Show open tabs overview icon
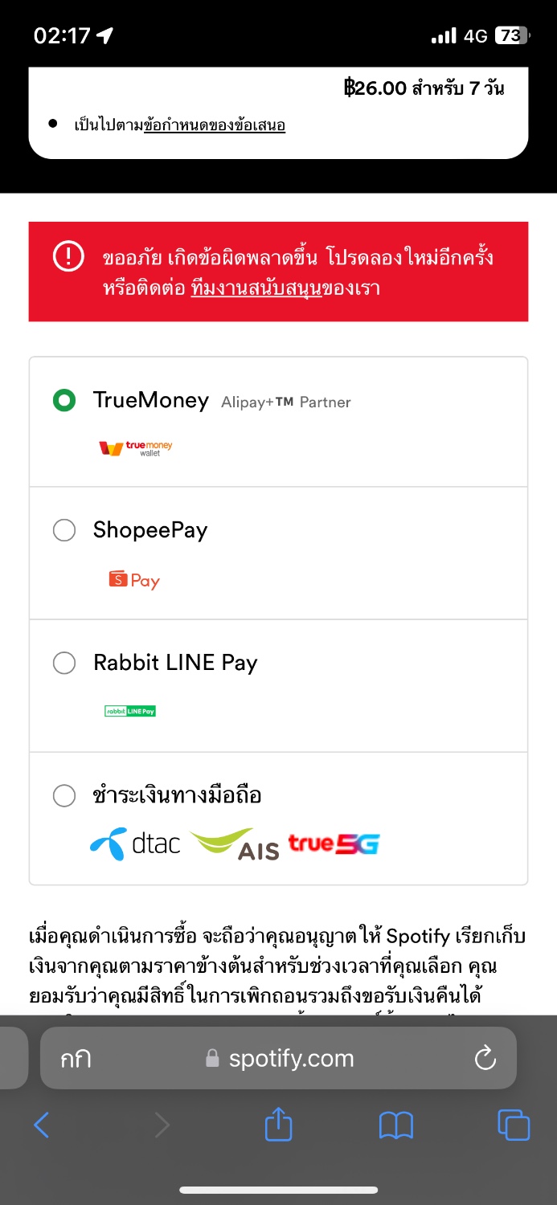Image resolution: width=557 pixels, height=1205 pixels. (x=513, y=1125)
